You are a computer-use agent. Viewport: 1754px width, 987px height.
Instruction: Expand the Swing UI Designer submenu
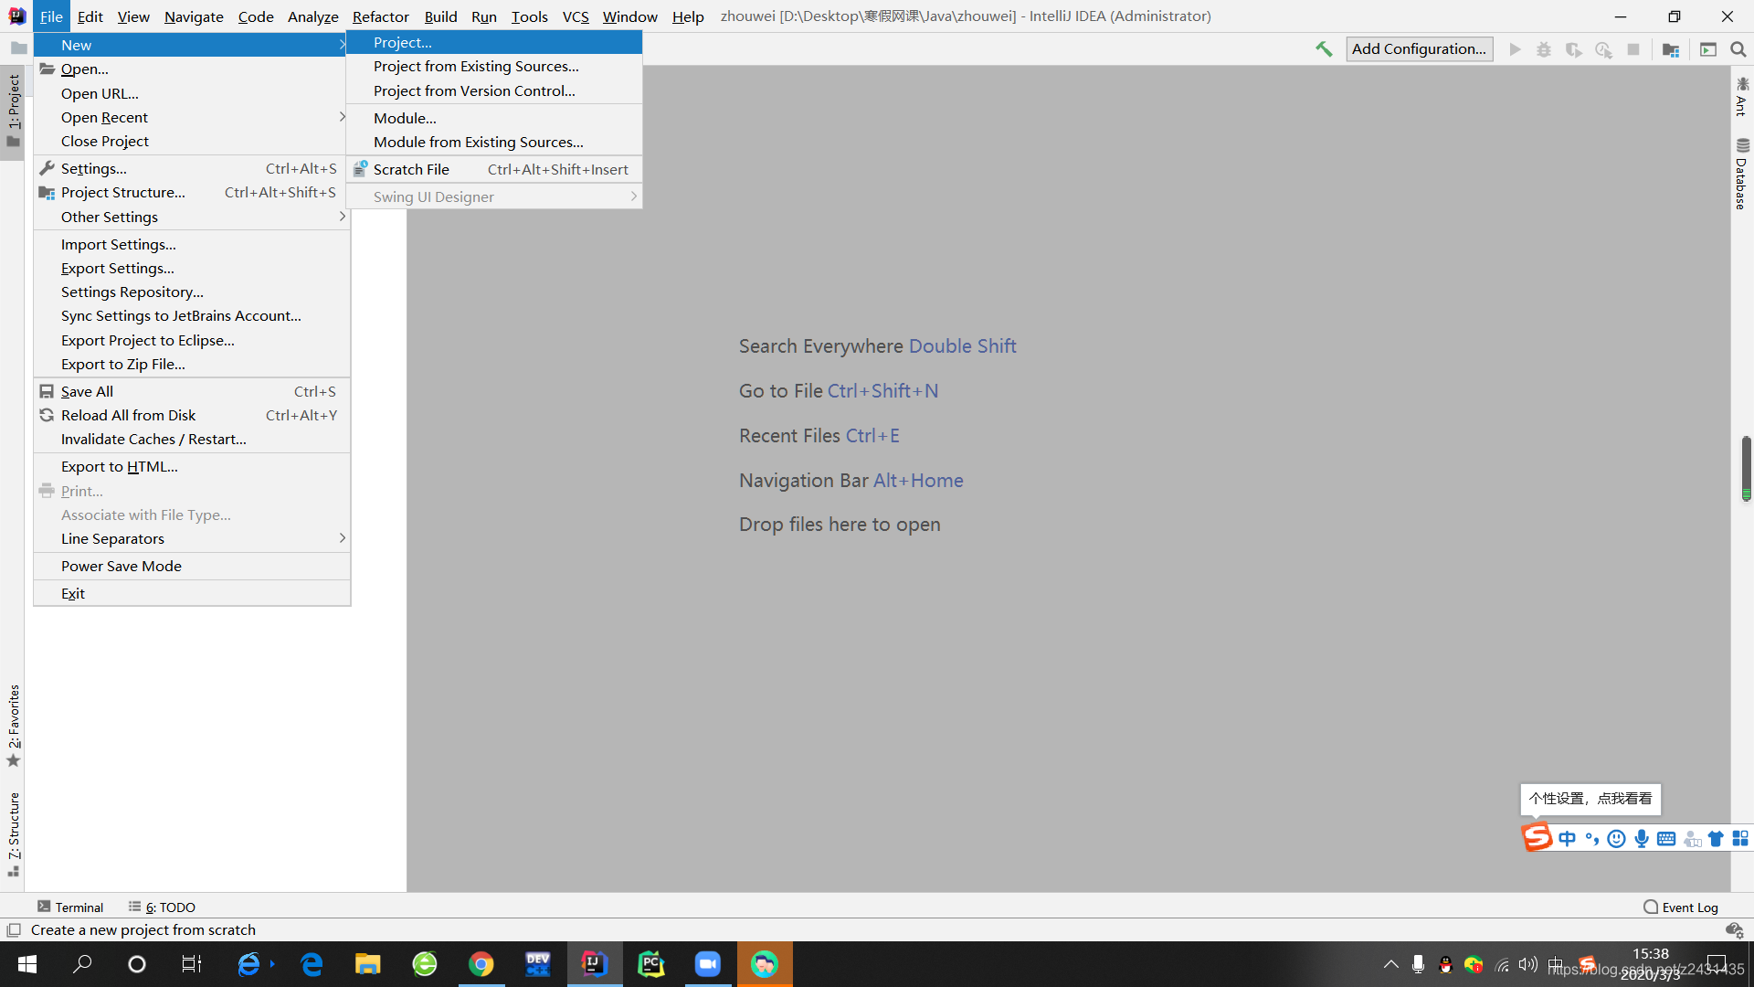pyautogui.click(x=494, y=196)
